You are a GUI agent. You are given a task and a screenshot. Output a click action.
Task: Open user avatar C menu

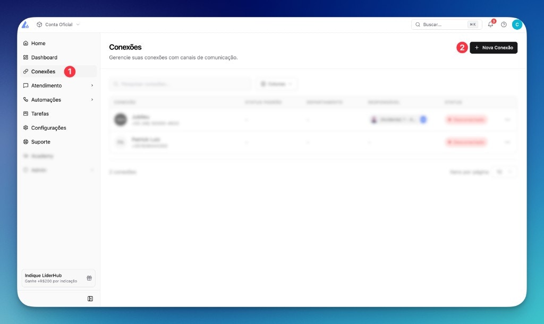click(517, 24)
